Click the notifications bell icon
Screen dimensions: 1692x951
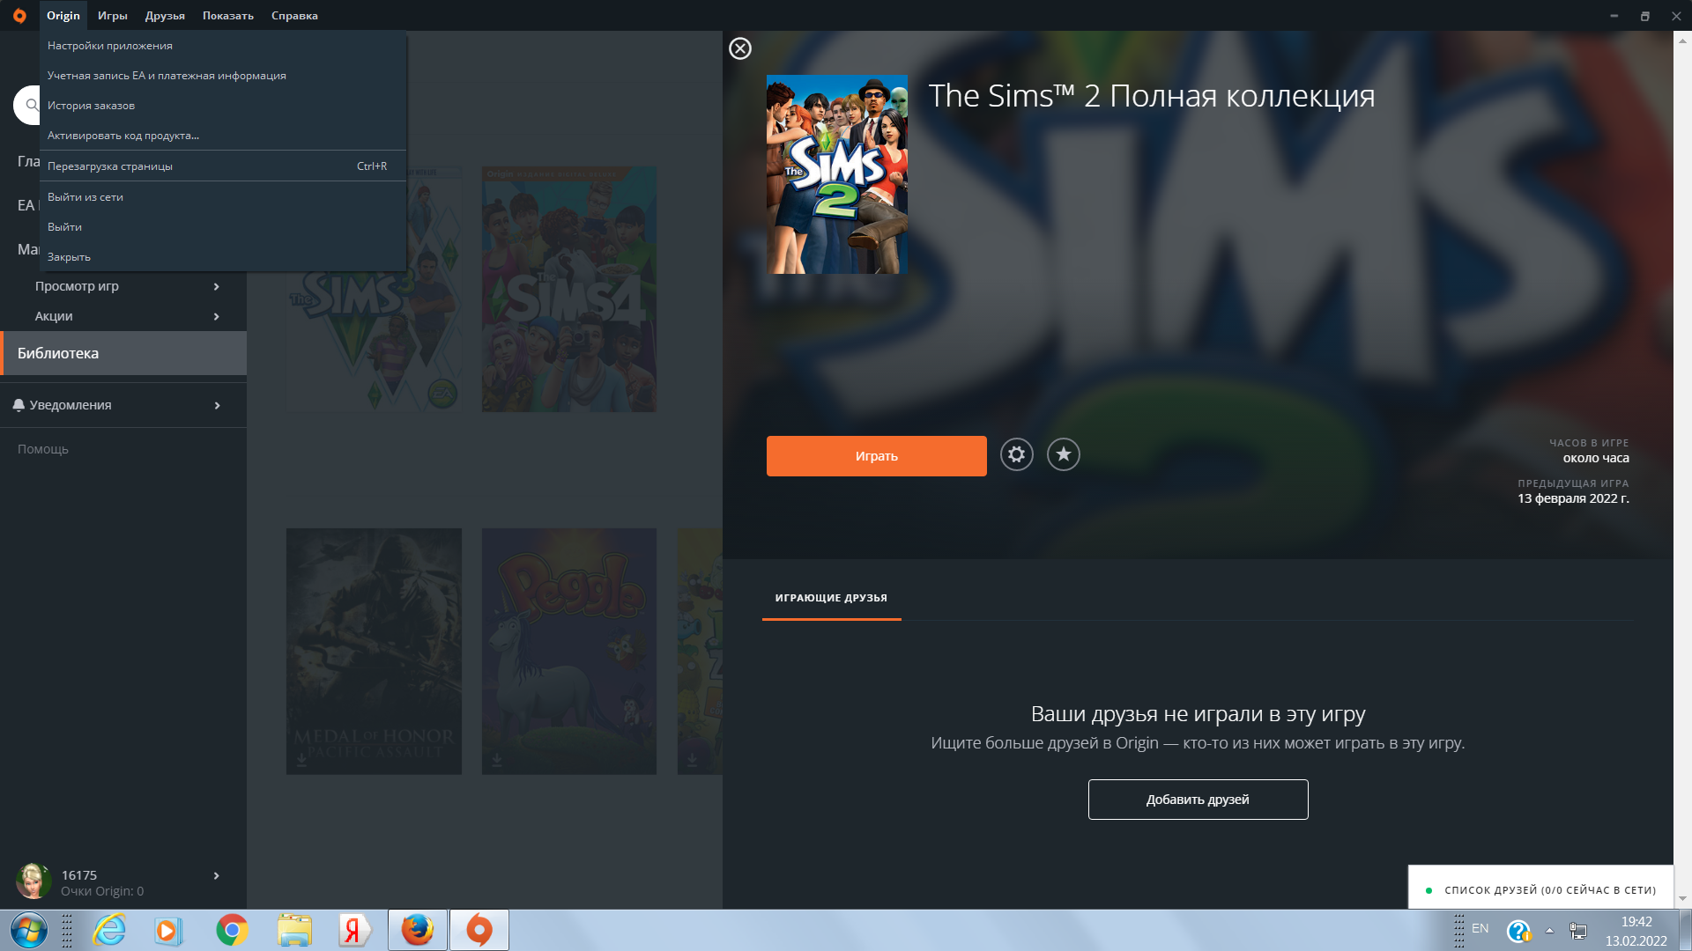pyautogui.click(x=19, y=405)
